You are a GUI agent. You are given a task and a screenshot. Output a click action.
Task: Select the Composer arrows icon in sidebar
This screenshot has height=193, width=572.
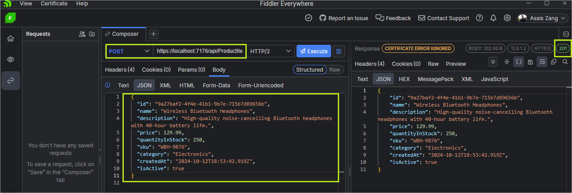(x=10, y=81)
